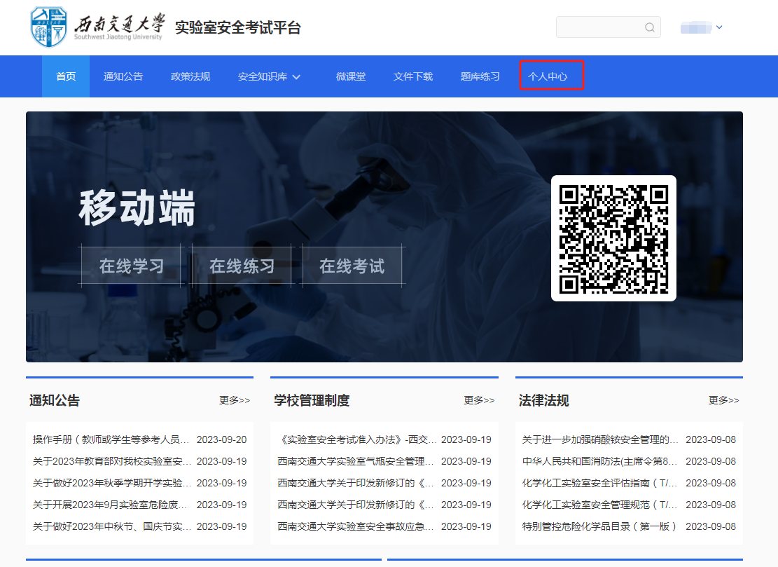Screen dimensions: 778x567
Task: Open 文件下载 menu item
Action: tap(413, 76)
